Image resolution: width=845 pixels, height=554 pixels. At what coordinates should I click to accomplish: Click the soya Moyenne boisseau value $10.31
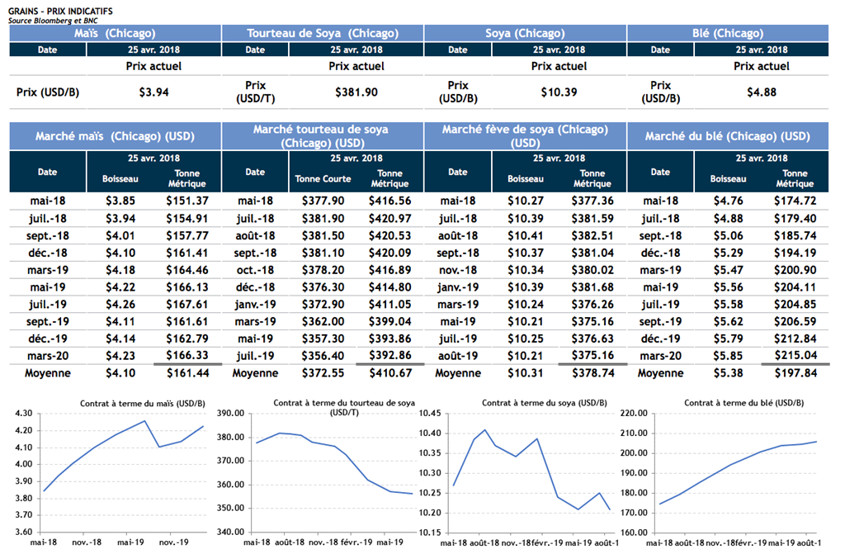[x=525, y=373]
